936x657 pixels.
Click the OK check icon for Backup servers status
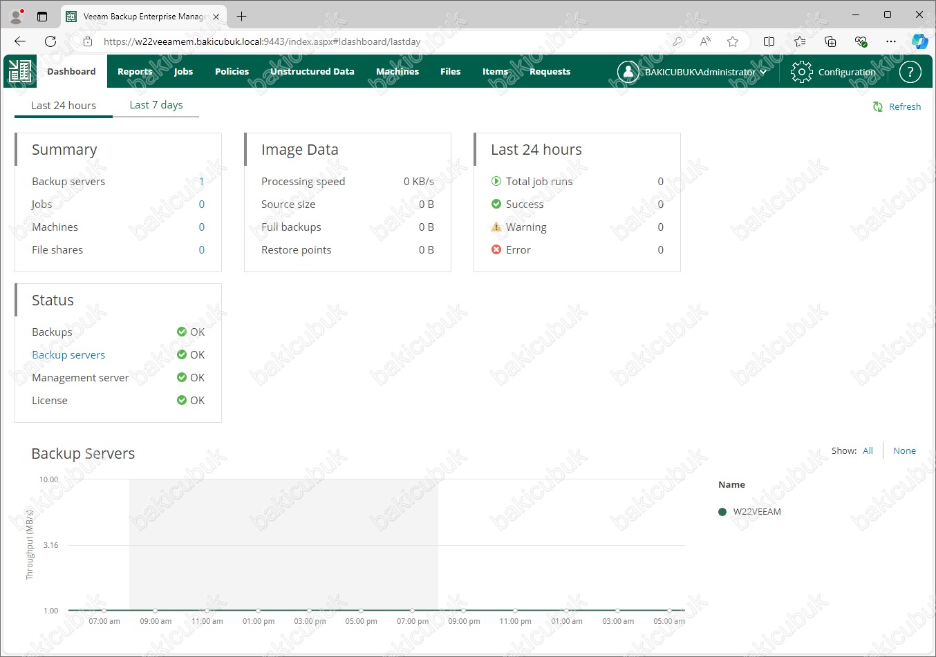tap(182, 354)
